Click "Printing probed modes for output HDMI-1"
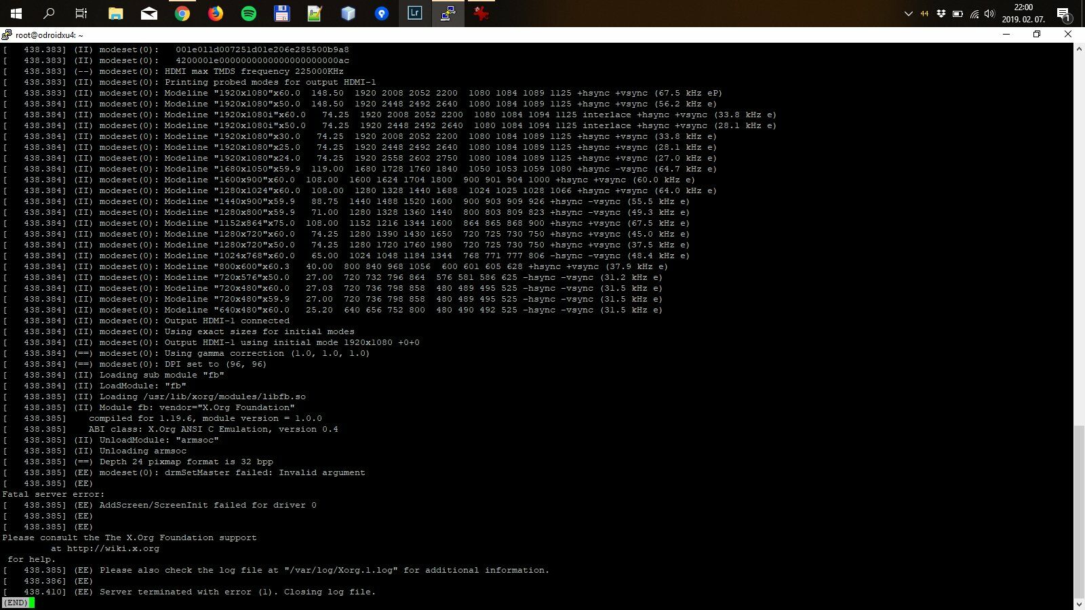Screen dimensions: 1085x610 click(x=271, y=82)
